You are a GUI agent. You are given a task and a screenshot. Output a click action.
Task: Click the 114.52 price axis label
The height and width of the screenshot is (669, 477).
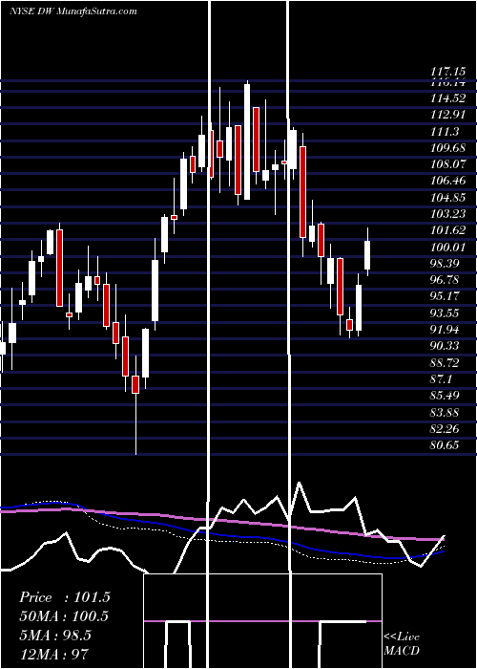(x=448, y=98)
